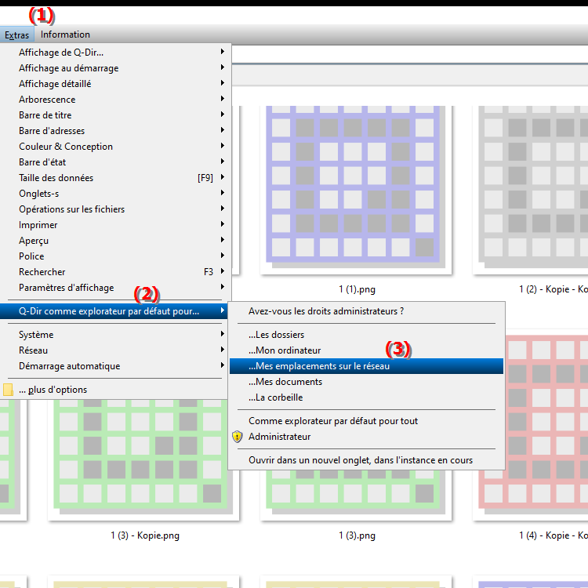Image resolution: width=588 pixels, height=588 pixels.
Task: Open Police submenu
Action: coord(114,256)
